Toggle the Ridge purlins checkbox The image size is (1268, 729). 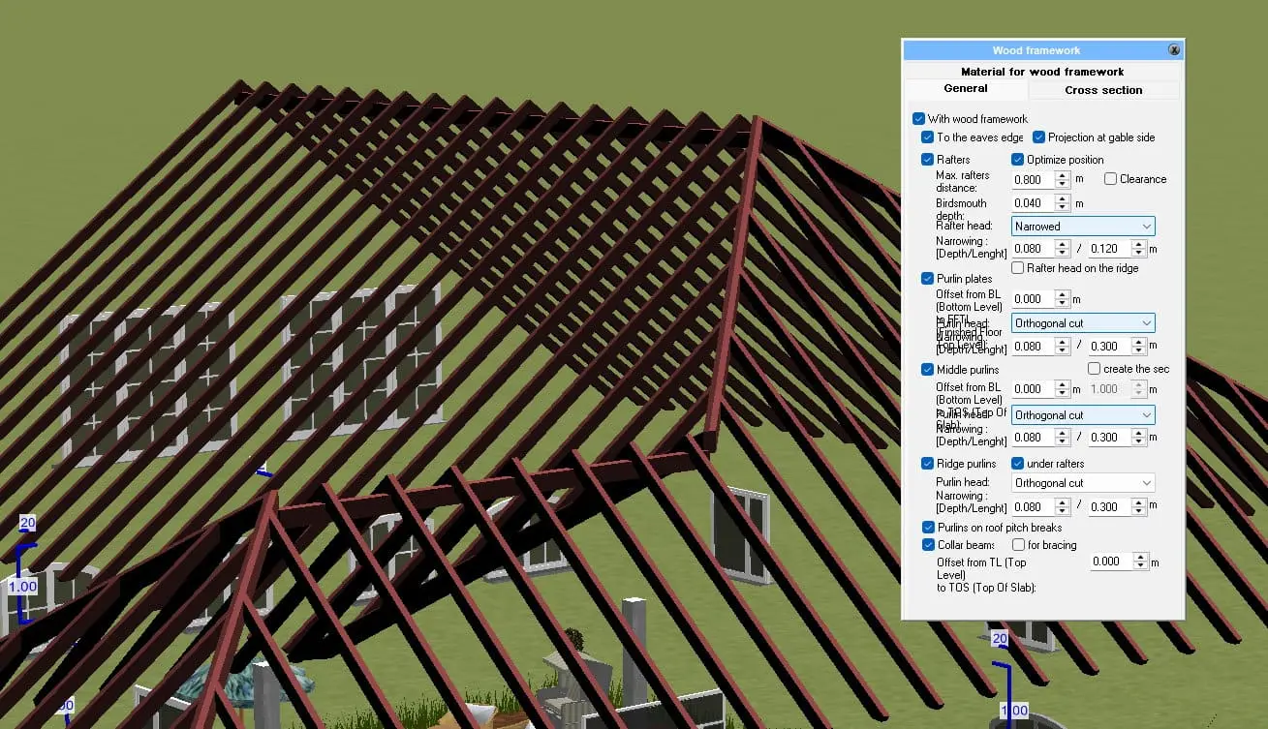[x=927, y=464]
